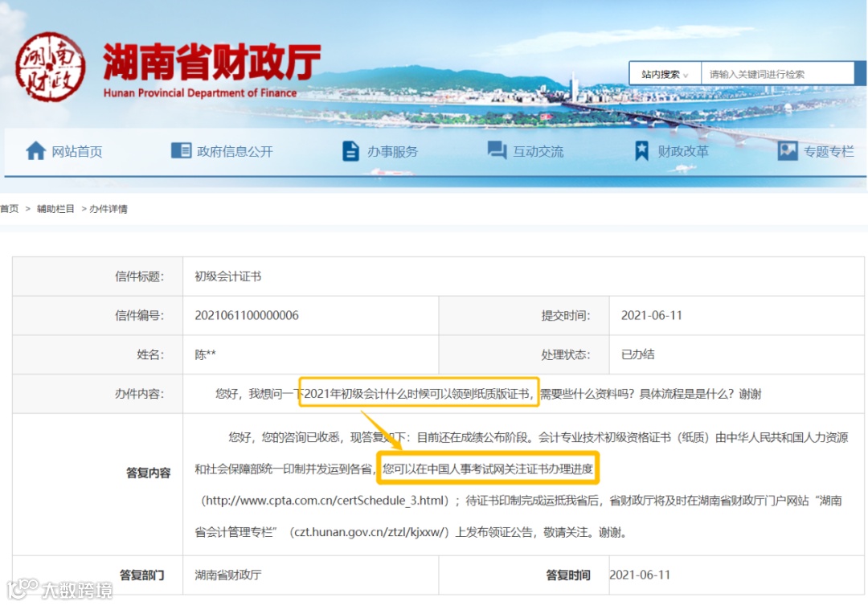This screenshot has height=606, width=868.
Task: Select the name value 陈**
Action: 206,354
